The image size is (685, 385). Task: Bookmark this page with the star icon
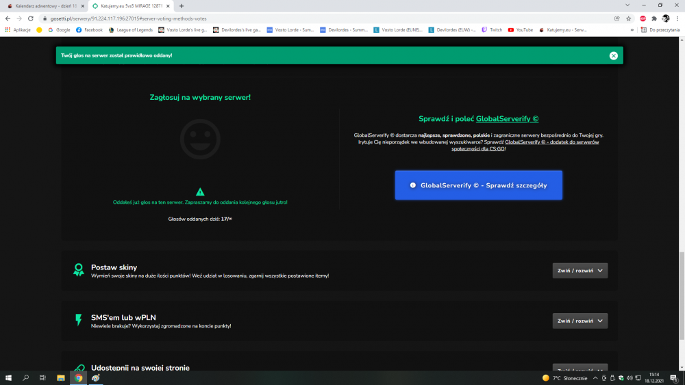tap(629, 18)
